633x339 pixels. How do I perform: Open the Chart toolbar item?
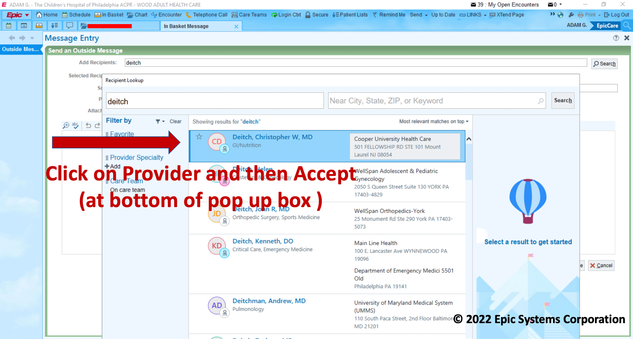137,15
